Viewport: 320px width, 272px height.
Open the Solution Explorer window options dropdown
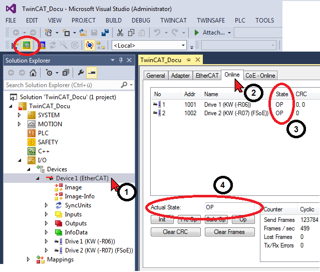pos(113,60)
